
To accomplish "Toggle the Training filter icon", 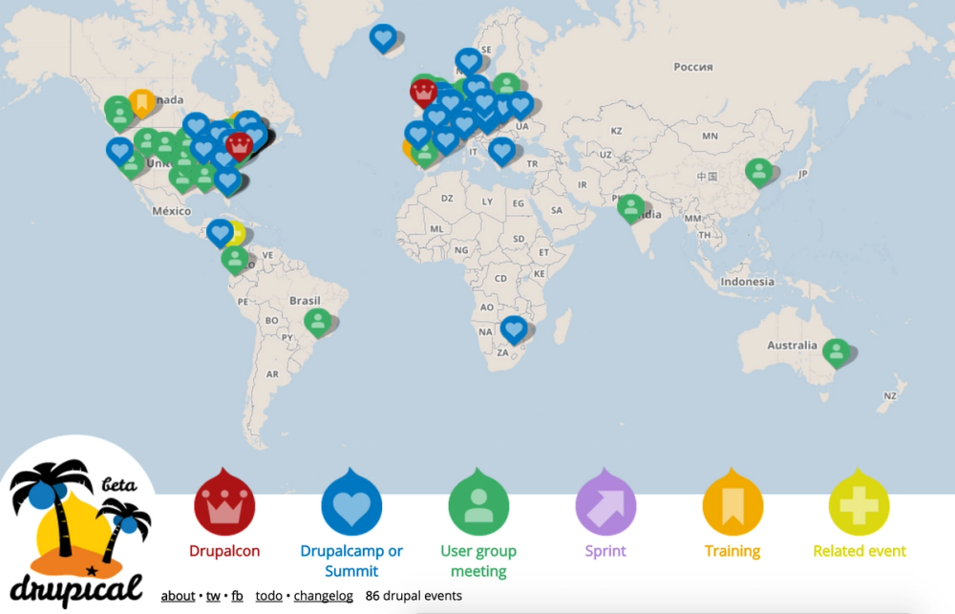I will (x=732, y=502).
